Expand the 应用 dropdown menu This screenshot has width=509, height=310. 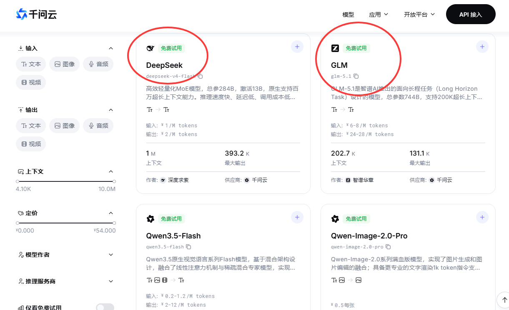click(x=379, y=15)
